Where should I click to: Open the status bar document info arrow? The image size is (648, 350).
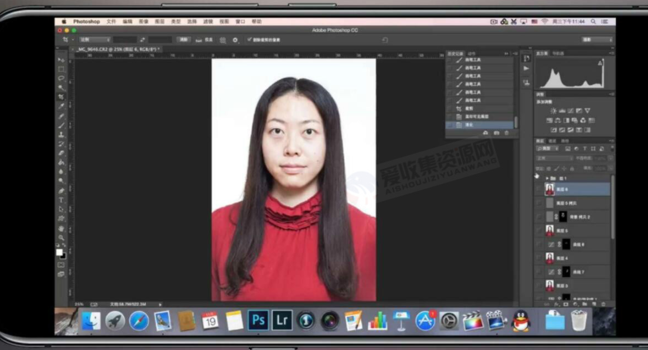[160, 304]
